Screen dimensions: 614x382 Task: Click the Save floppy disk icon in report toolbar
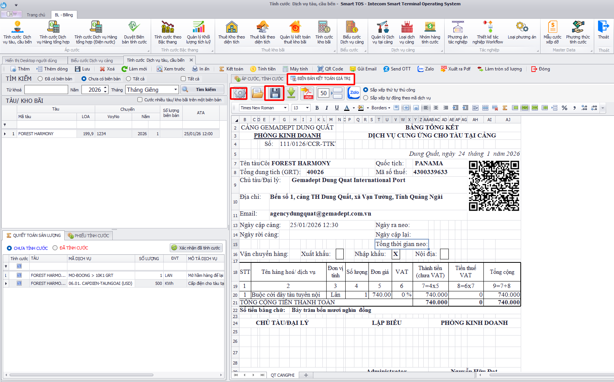(275, 93)
